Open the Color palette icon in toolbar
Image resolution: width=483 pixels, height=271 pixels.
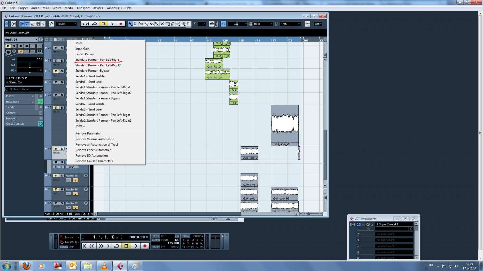pos(318,24)
